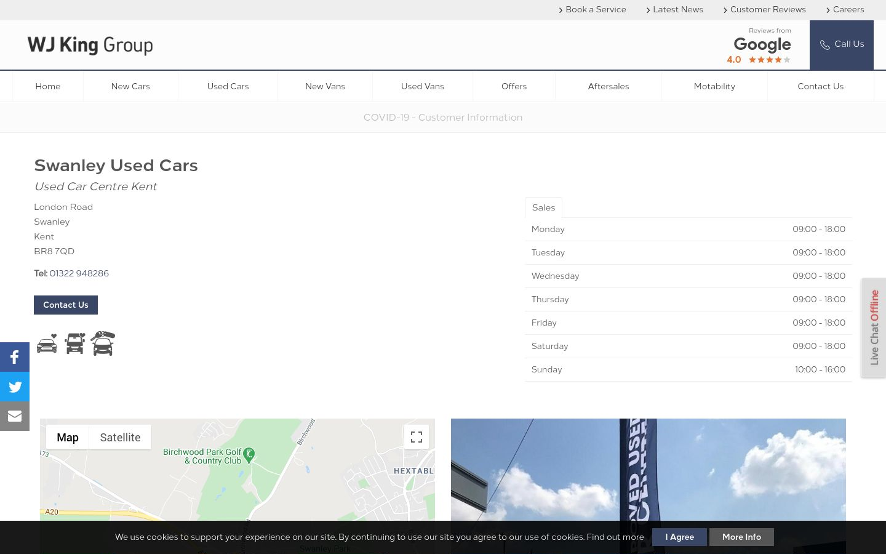Viewport: 886px width, 554px height.
Task: Share page via email envelope icon
Action: [x=15, y=416]
